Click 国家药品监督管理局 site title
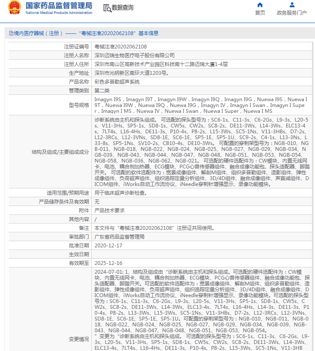This screenshot has height=351, width=315. pos(59,5)
